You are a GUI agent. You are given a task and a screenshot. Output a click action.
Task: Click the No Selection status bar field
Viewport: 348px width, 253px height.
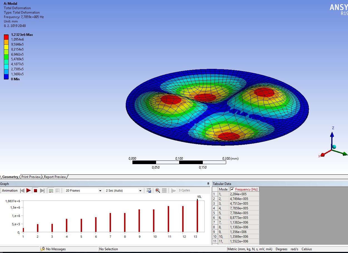[162, 249]
